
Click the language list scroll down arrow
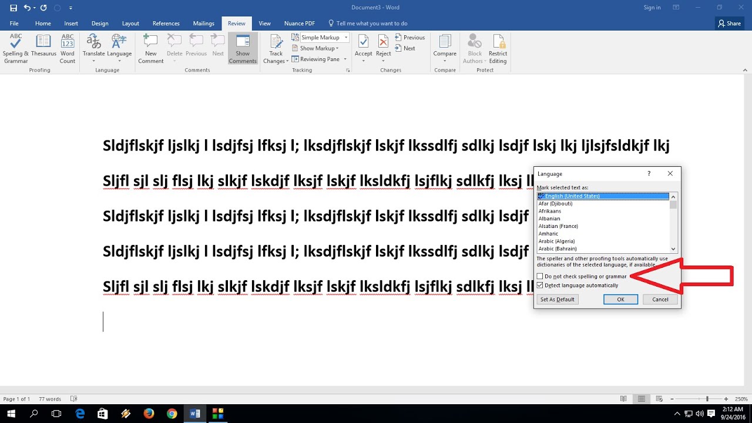[x=674, y=249]
